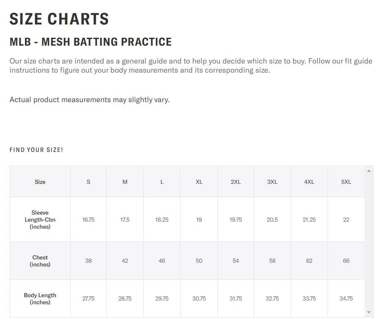Select the M size column header
The image size is (389, 325).
click(x=125, y=182)
